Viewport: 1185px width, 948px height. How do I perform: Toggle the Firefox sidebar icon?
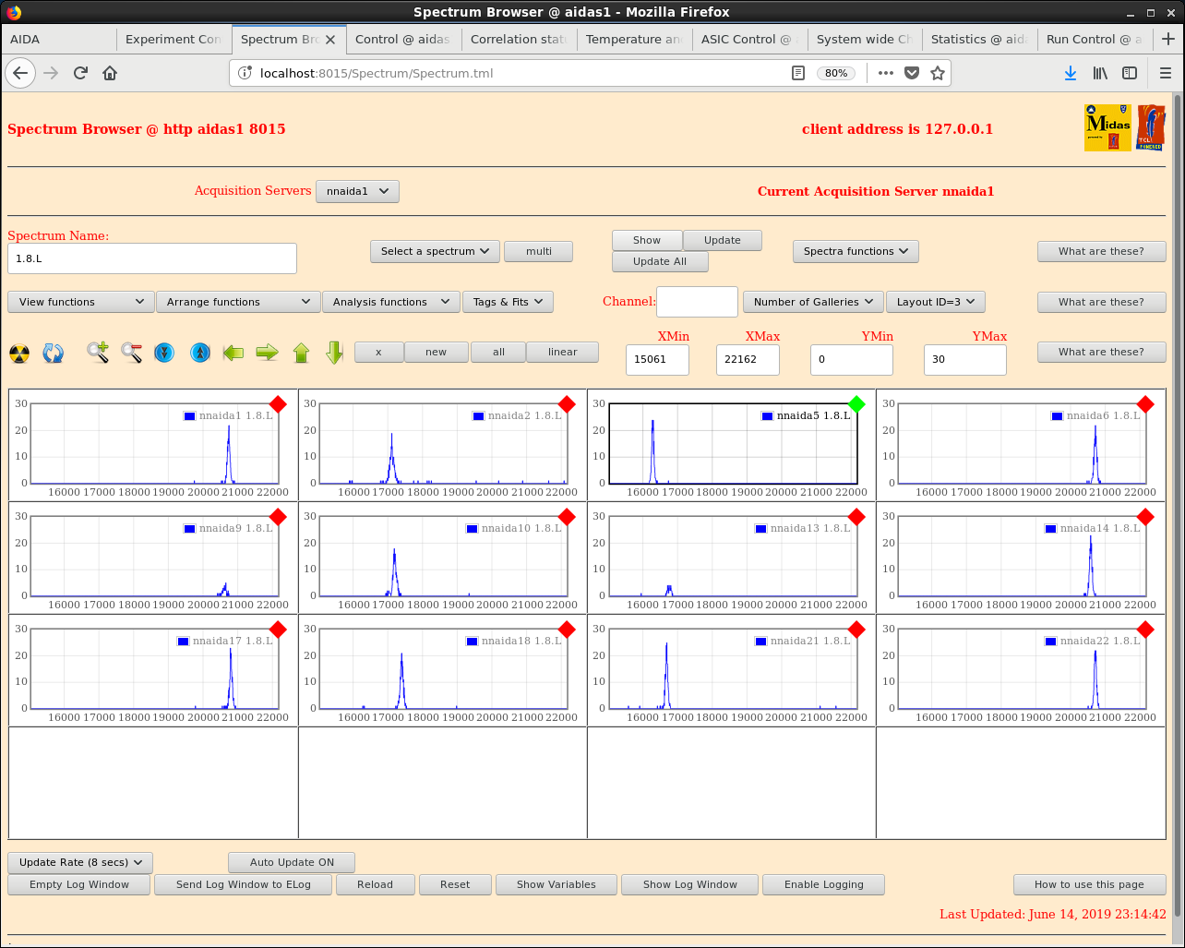click(x=1130, y=73)
